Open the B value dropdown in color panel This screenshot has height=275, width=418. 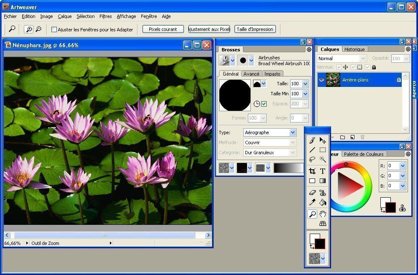coord(403,186)
